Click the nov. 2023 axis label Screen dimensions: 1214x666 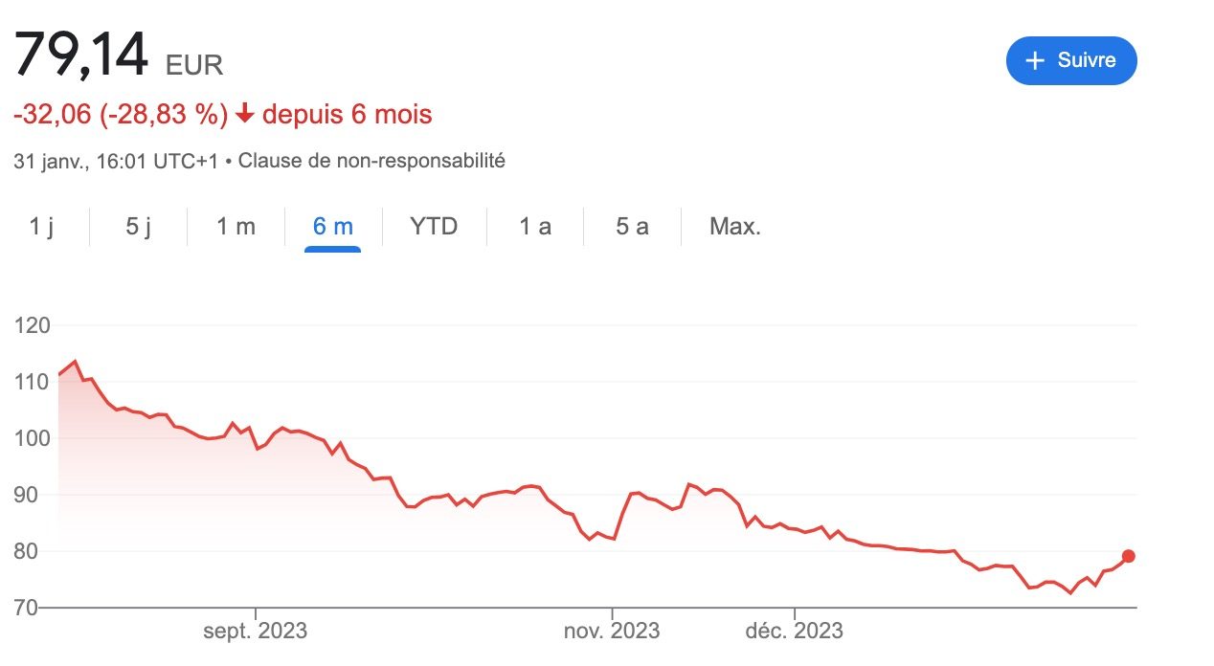click(x=611, y=631)
